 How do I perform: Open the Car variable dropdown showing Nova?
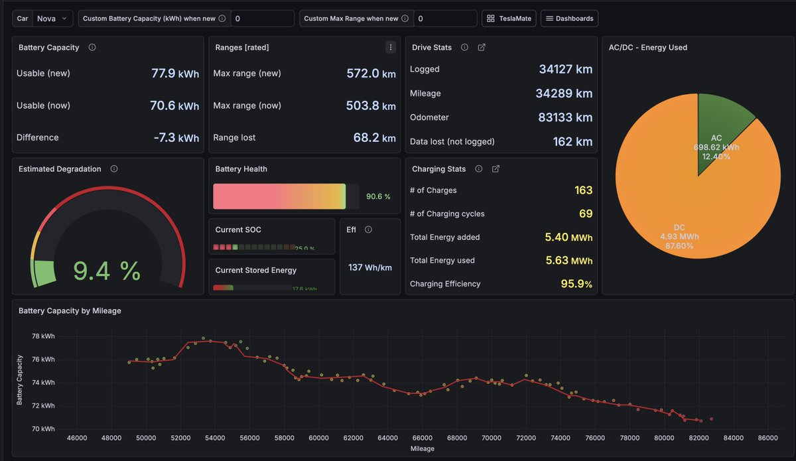click(53, 19)
